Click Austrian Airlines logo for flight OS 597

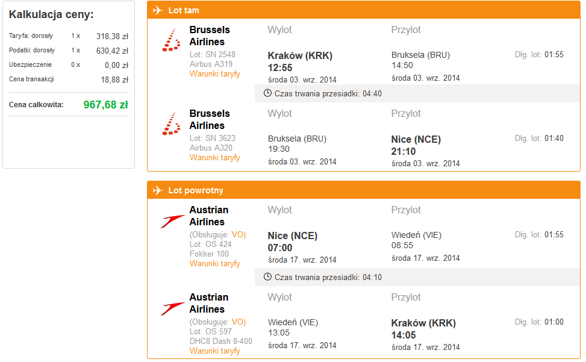click(x=172, y=308)
